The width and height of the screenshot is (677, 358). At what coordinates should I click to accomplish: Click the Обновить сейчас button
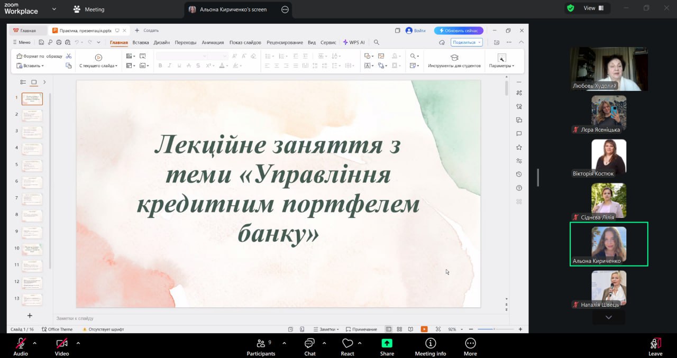459,31
